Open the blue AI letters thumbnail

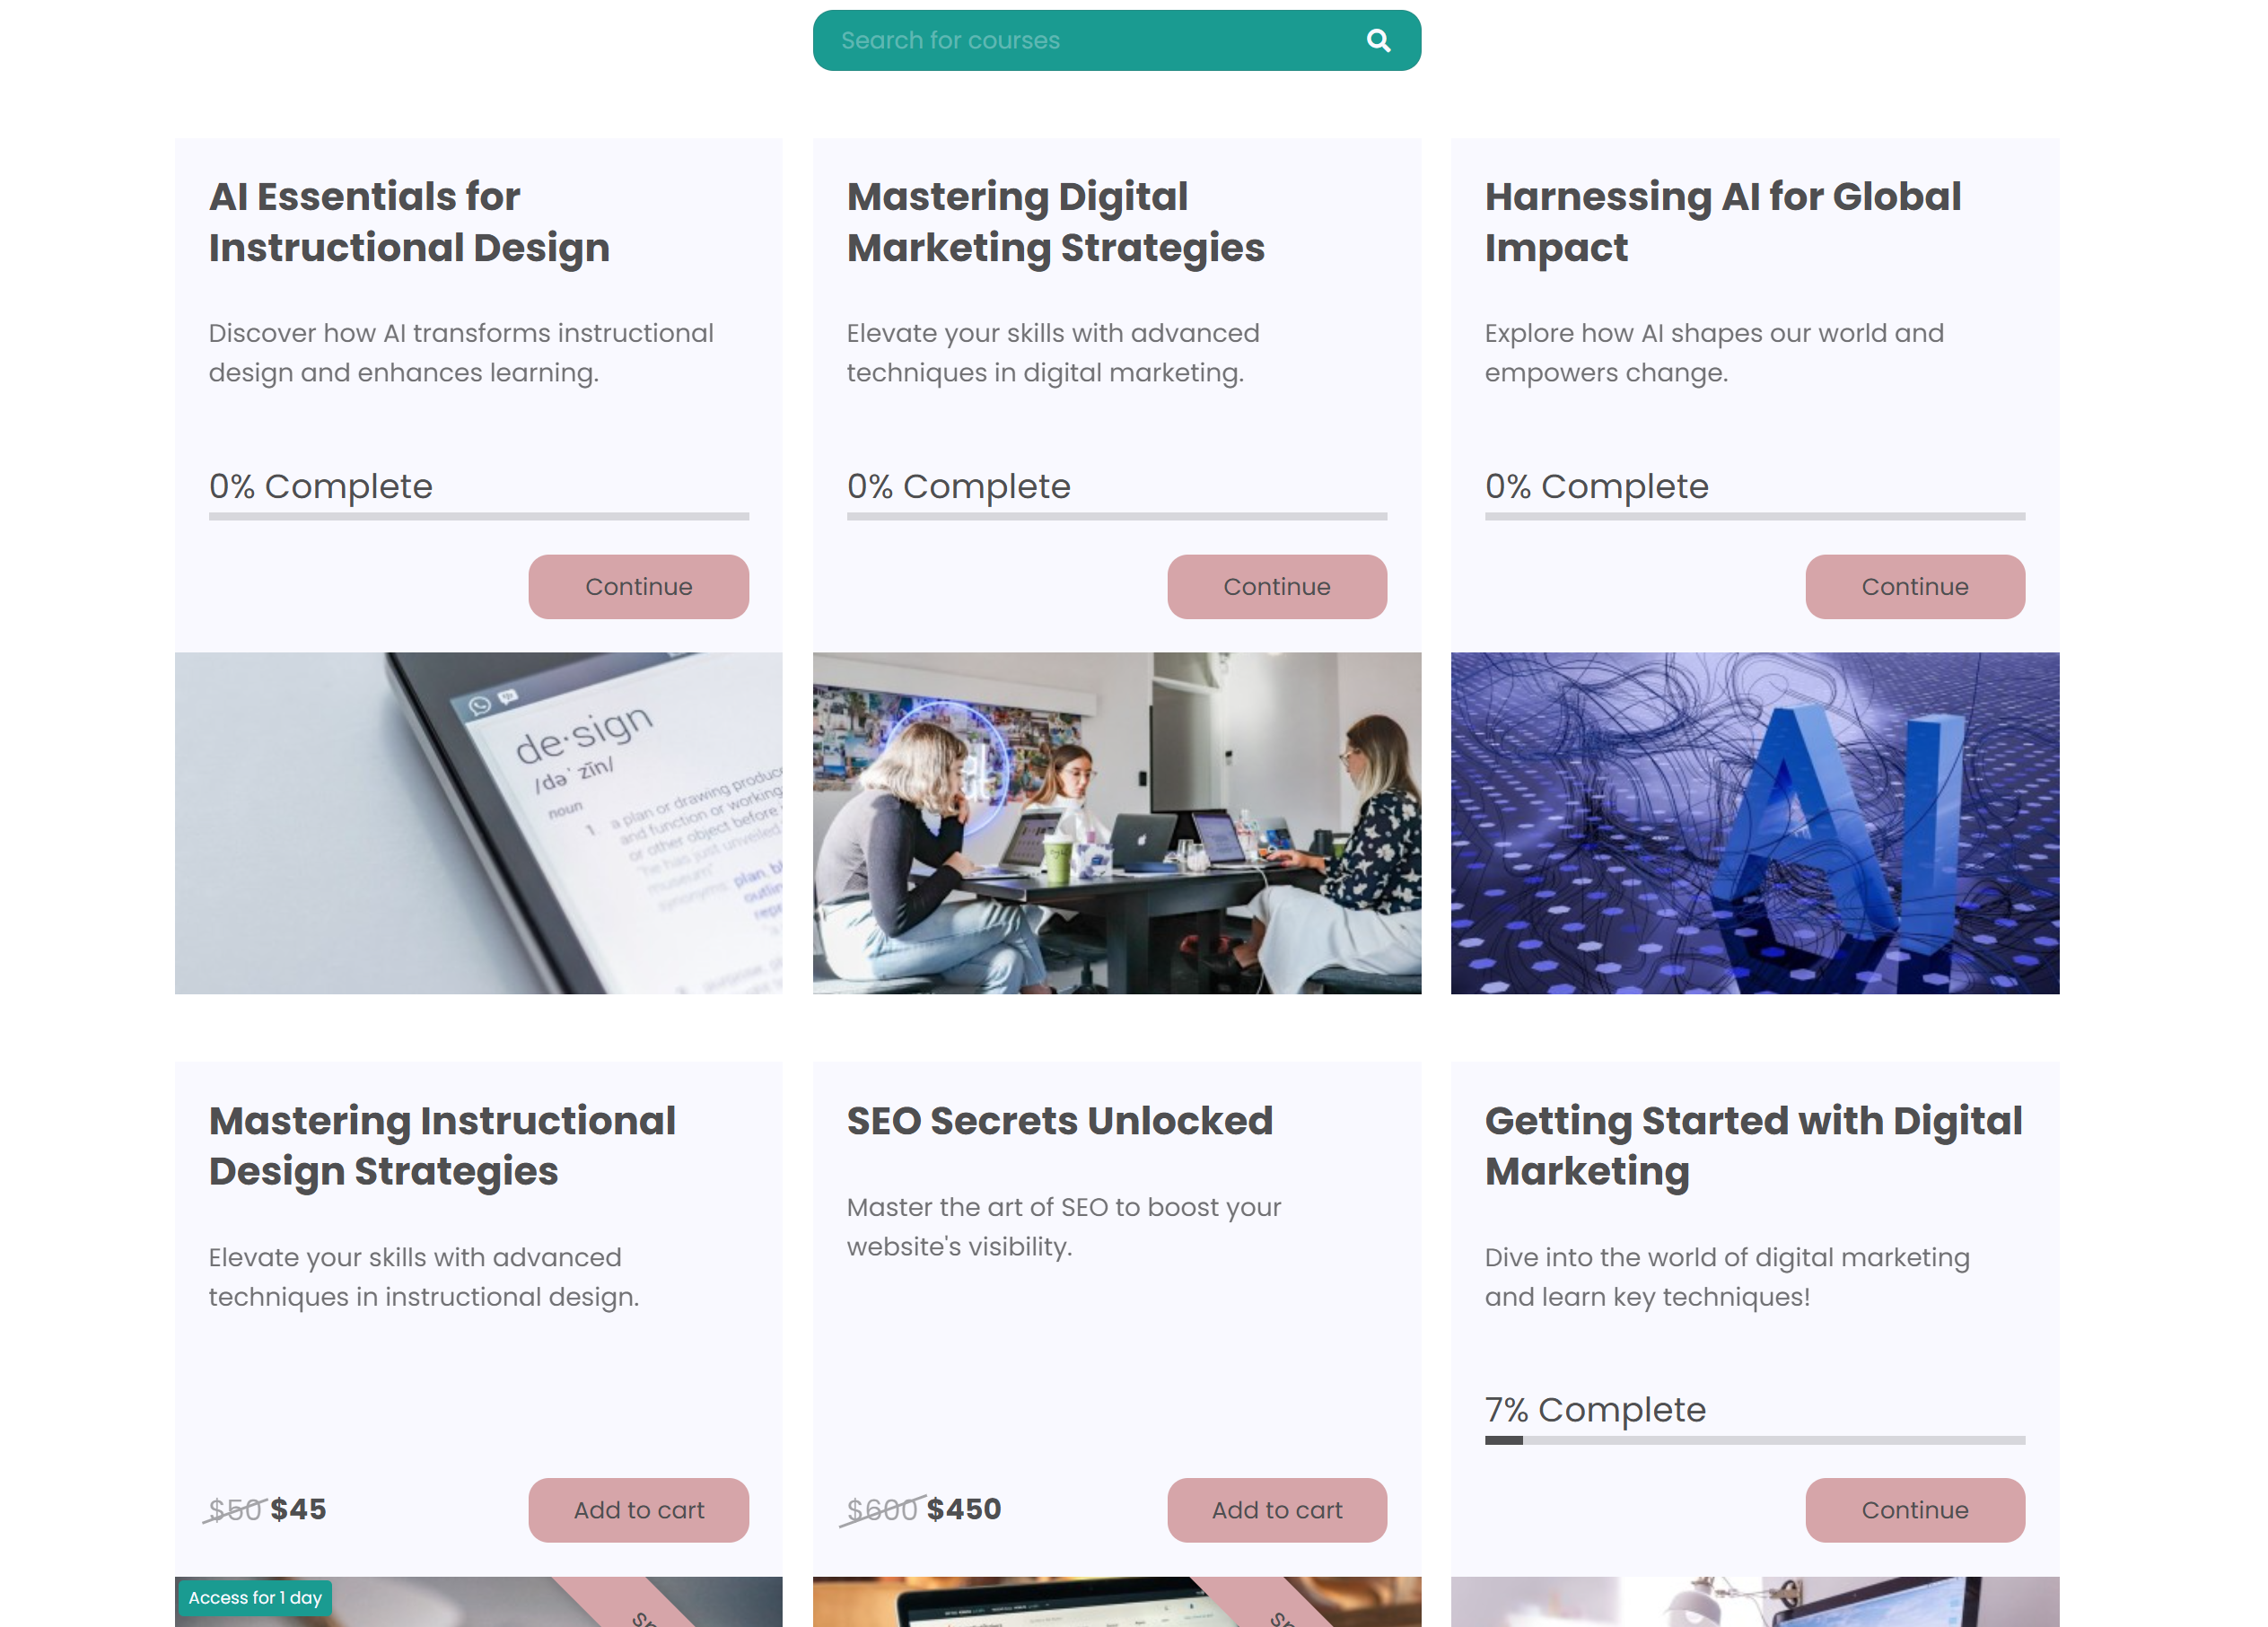[x=1754, y=823]
